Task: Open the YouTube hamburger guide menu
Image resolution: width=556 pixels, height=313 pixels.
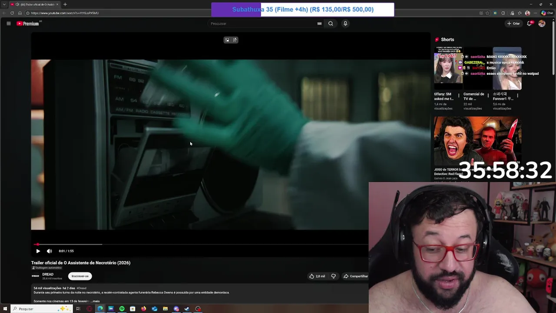Action: pos(8,23)
